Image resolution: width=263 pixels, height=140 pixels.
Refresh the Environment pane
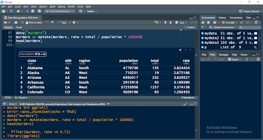coord(256,22)
